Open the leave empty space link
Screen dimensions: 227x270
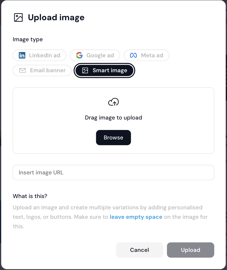coord(136,217)
